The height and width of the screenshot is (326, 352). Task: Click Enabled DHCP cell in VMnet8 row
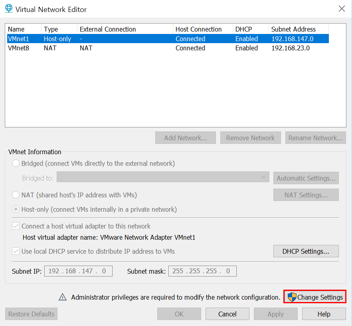(247, 48)
